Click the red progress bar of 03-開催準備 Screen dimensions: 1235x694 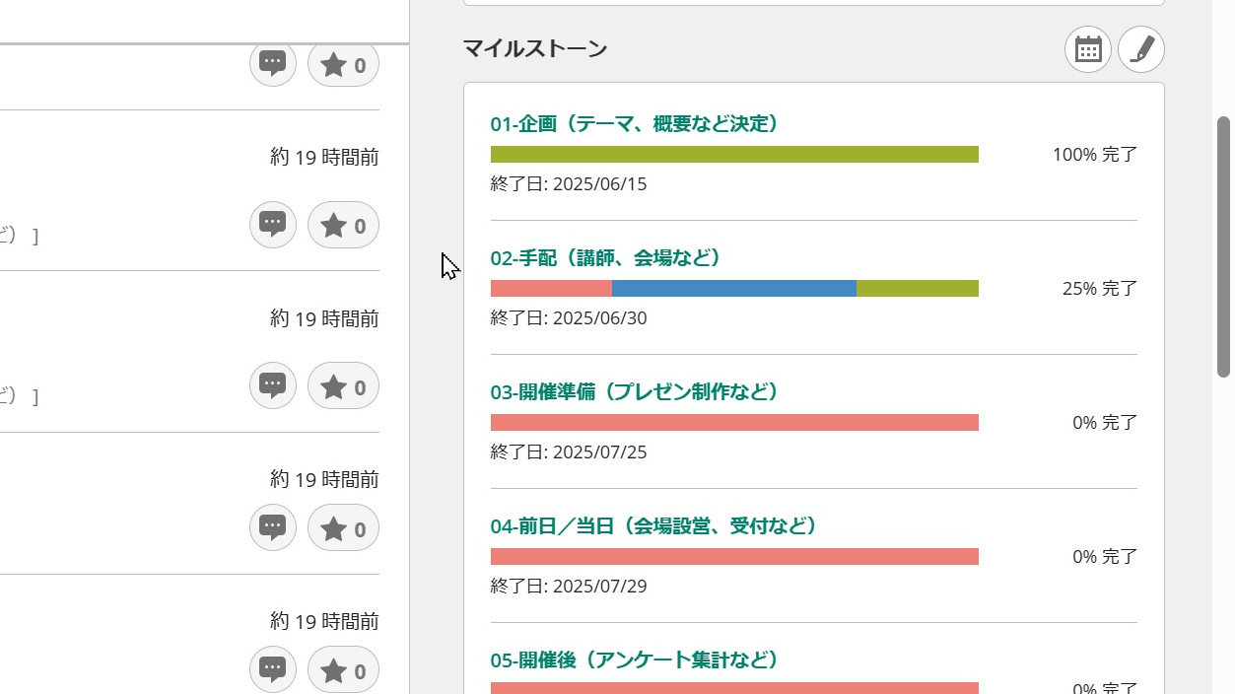pyautogui.click(x=734, y=423)
